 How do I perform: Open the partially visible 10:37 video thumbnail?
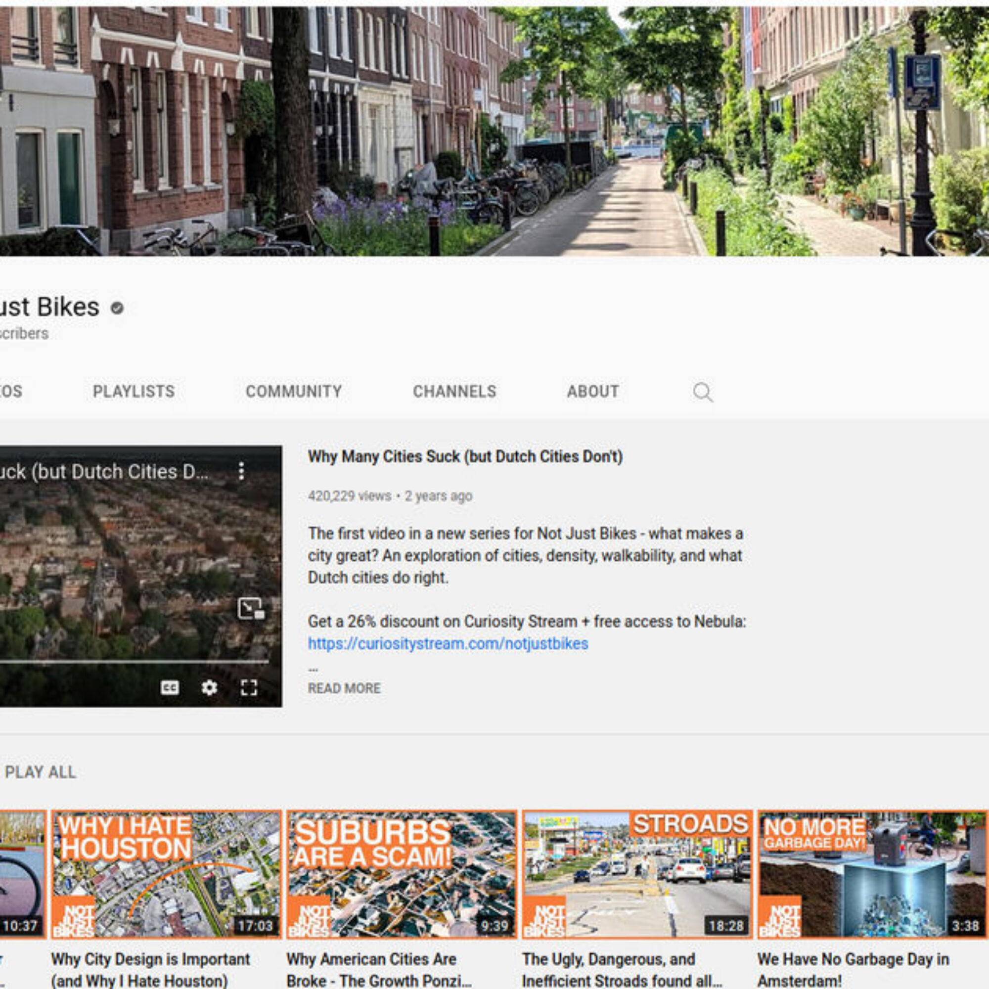[x=23, y=875]
